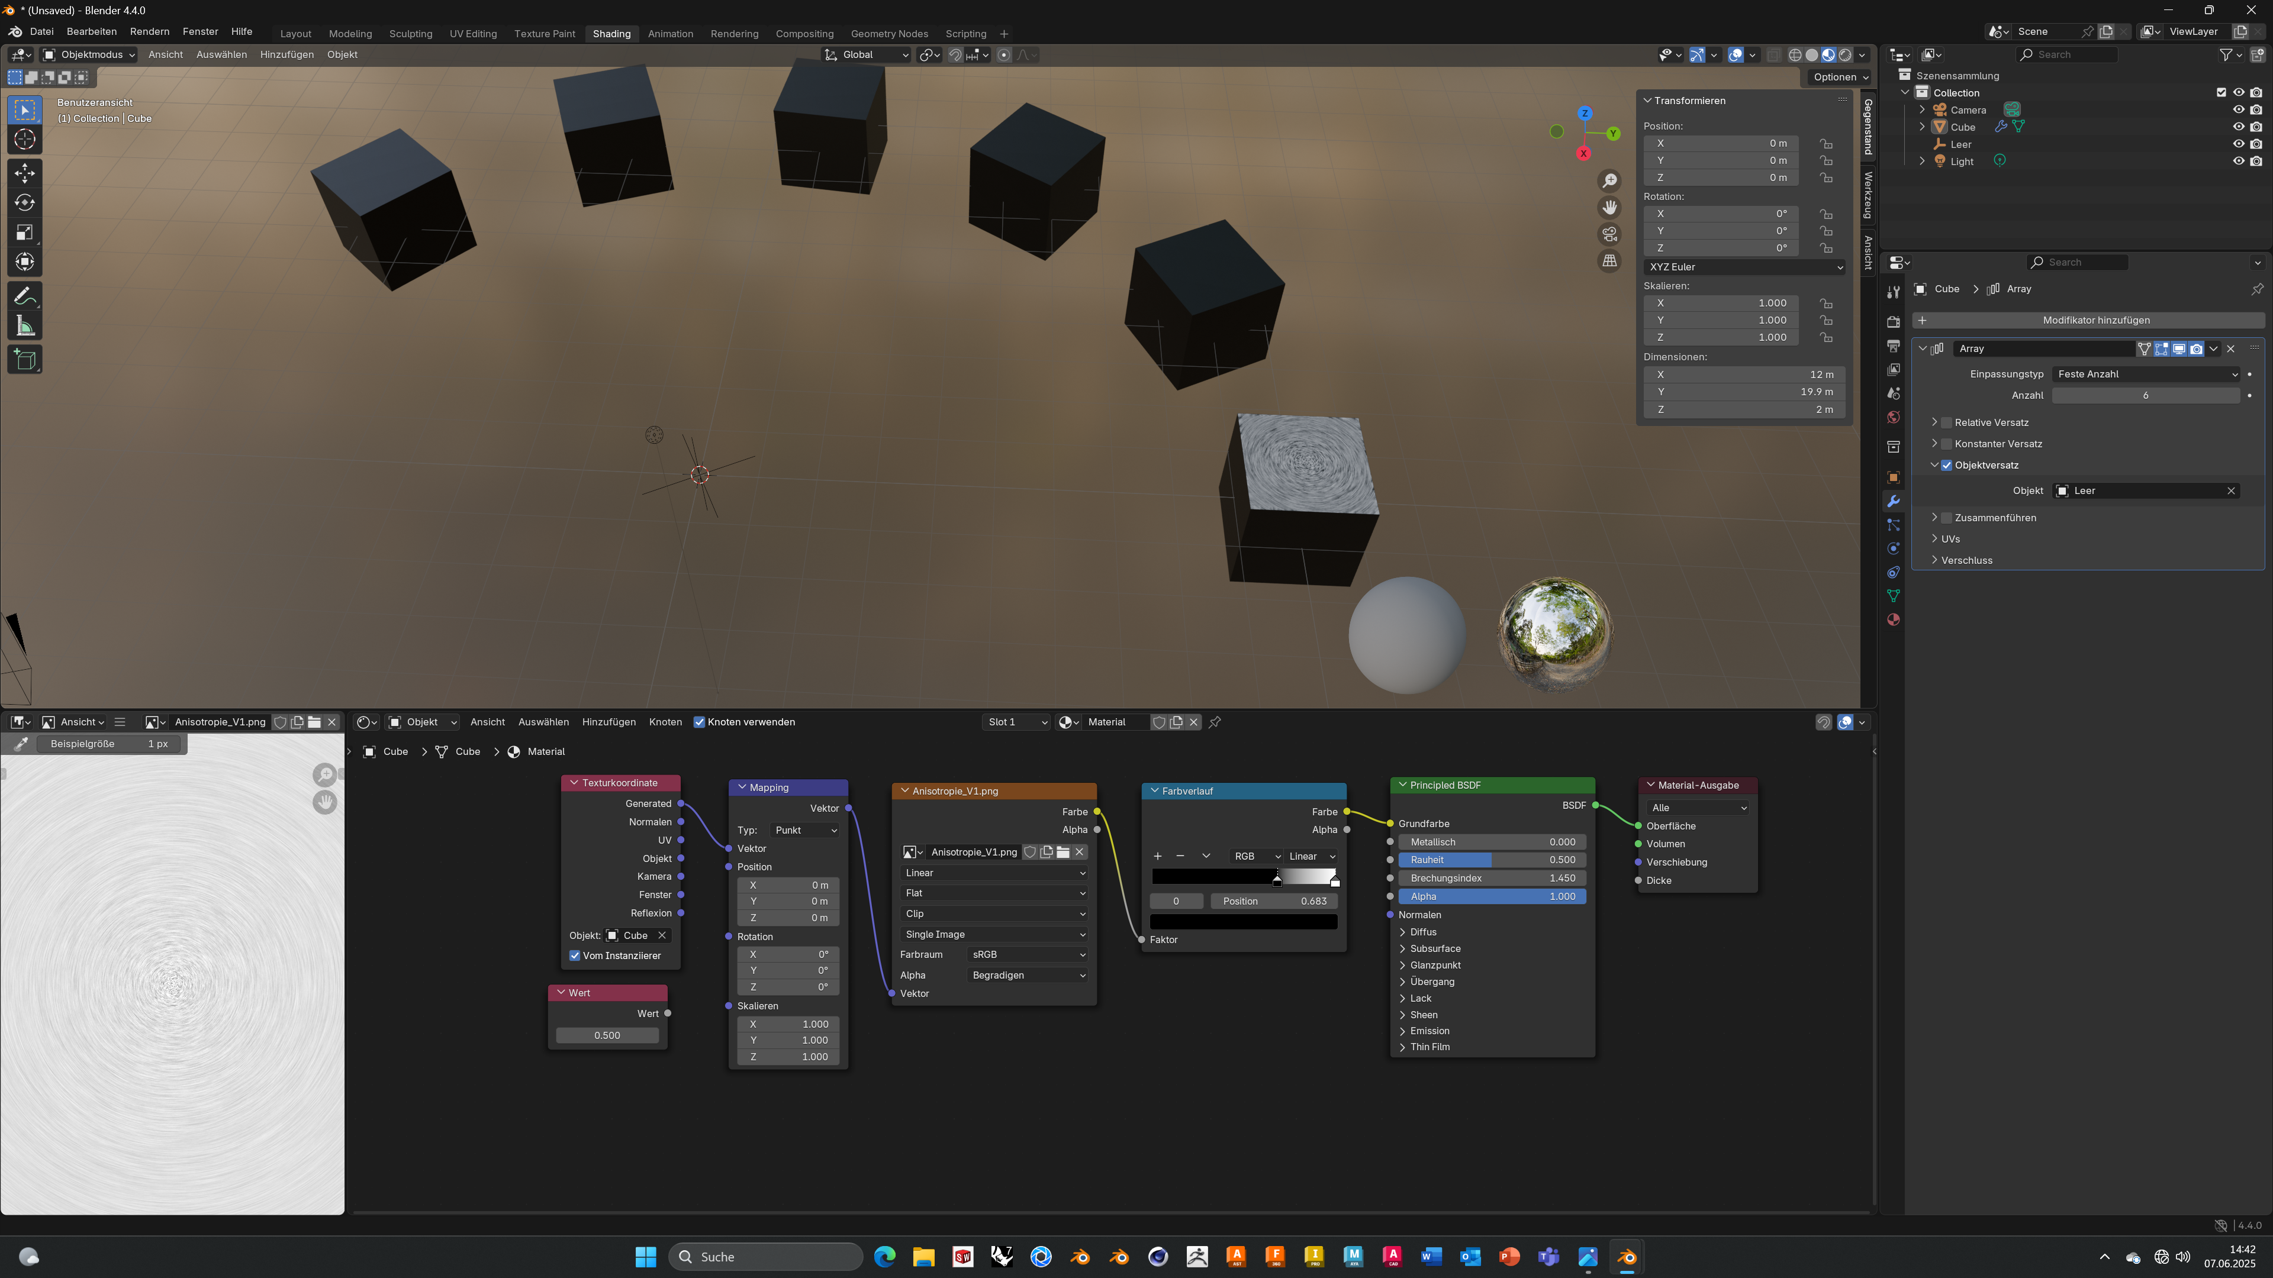This screenshot has width=2273, height=1278.
Task: Open the Farbraum sRGB dropdown
Action: [x=1027, y=954]
